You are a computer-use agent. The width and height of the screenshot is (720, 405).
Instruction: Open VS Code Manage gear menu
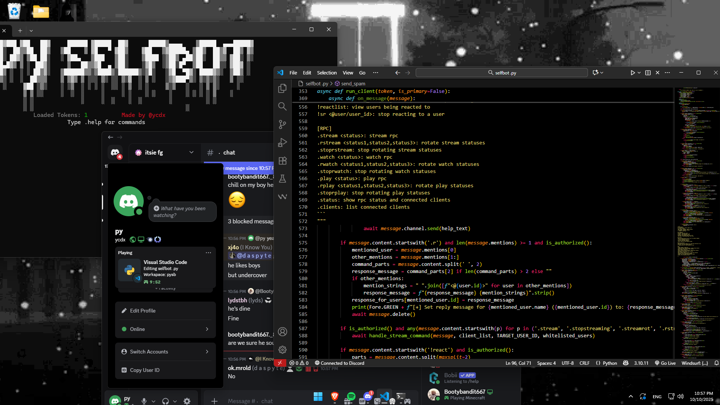283,350
